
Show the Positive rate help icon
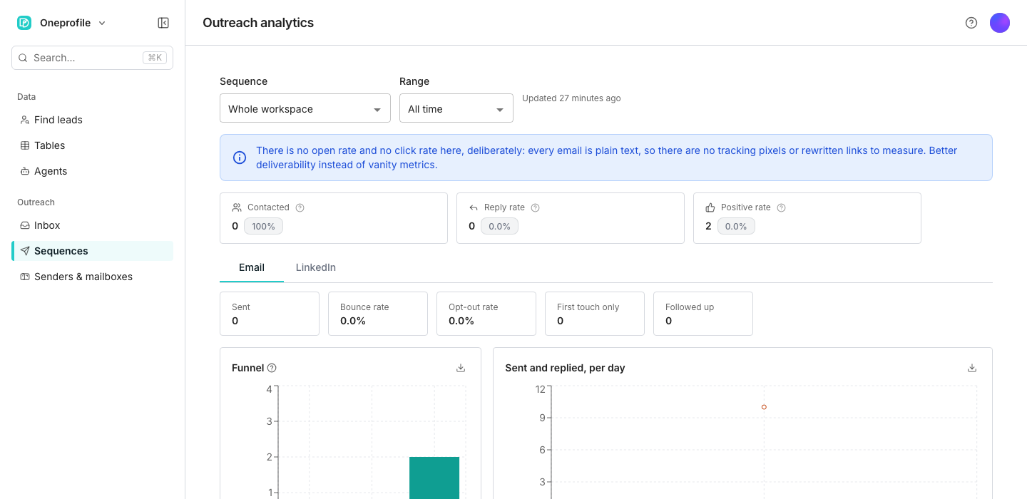781,208
